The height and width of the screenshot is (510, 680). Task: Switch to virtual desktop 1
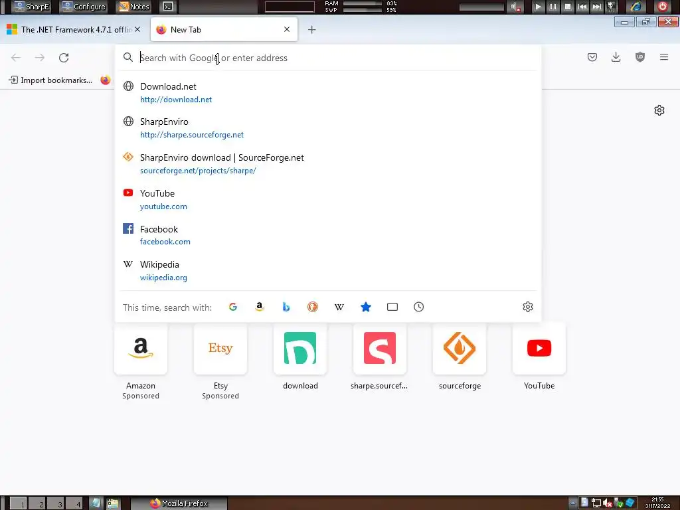(x=18, y=503)
